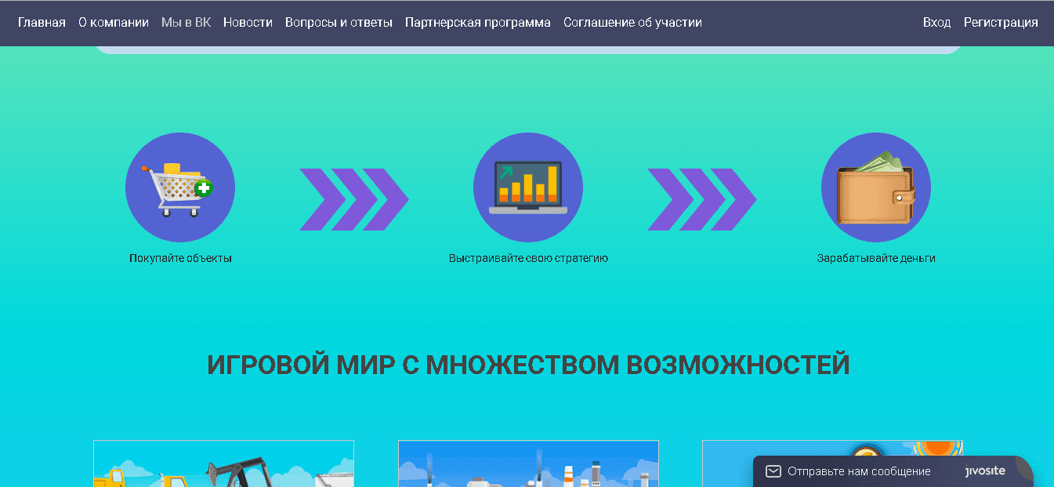This screenshot has height=487, width=1054.
Task: Select 'О компании' in the navigation bar
Action: tap(113, 22)
